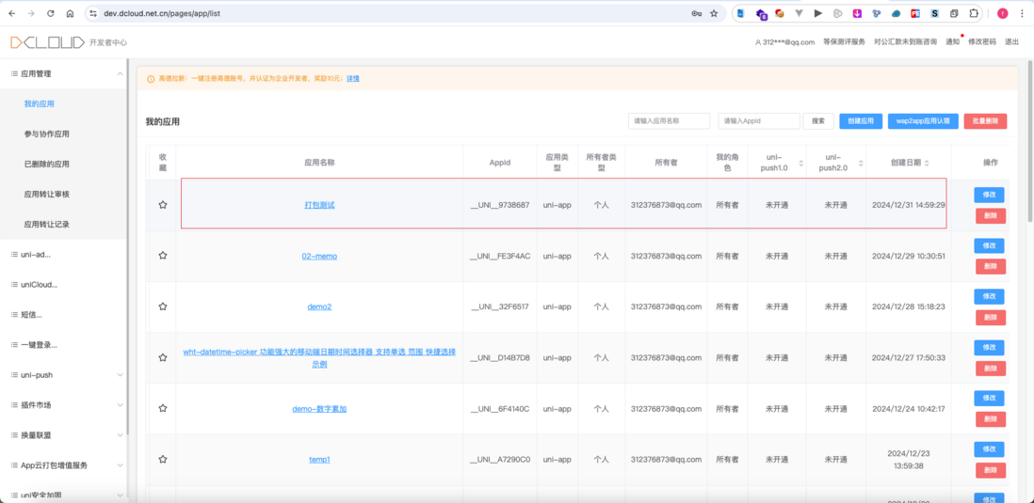
Task: Go back using the browser back arrow
Action: click(x=12, y=13)
